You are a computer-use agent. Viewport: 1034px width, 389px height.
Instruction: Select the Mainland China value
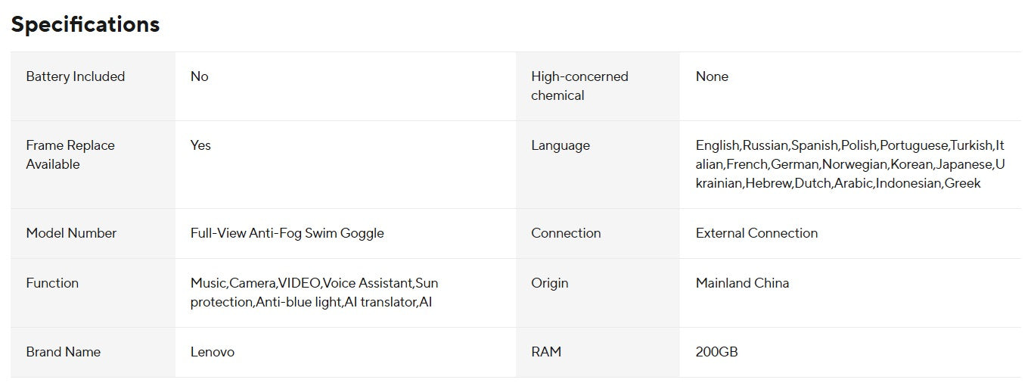(x=742, y=283)
